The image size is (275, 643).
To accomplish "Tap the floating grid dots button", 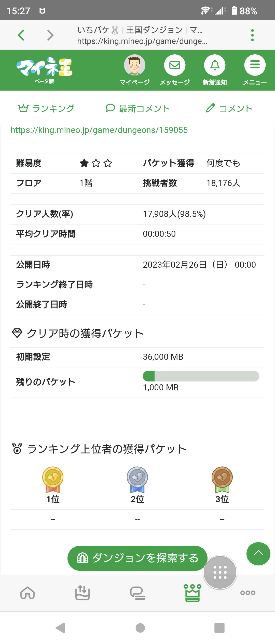I will click(220, 572).
